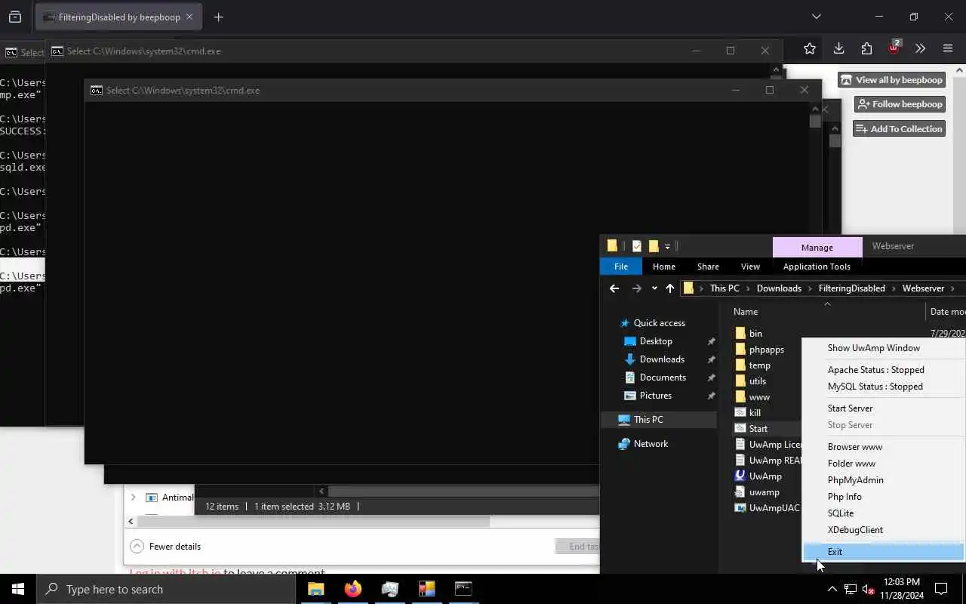Open Firefox recent browsing sidebar icon

coord(15,17)
